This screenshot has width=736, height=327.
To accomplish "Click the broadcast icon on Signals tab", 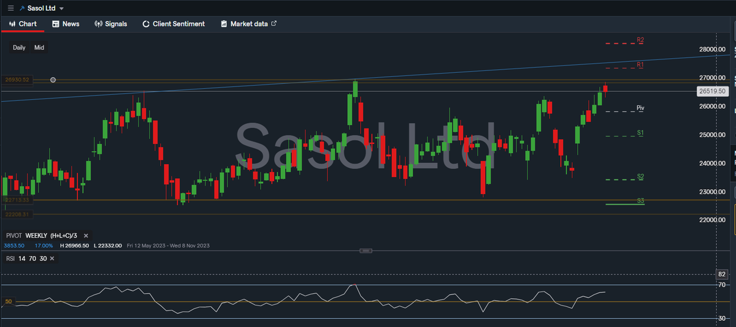I will pyautogui.click(x=98, y=24).
